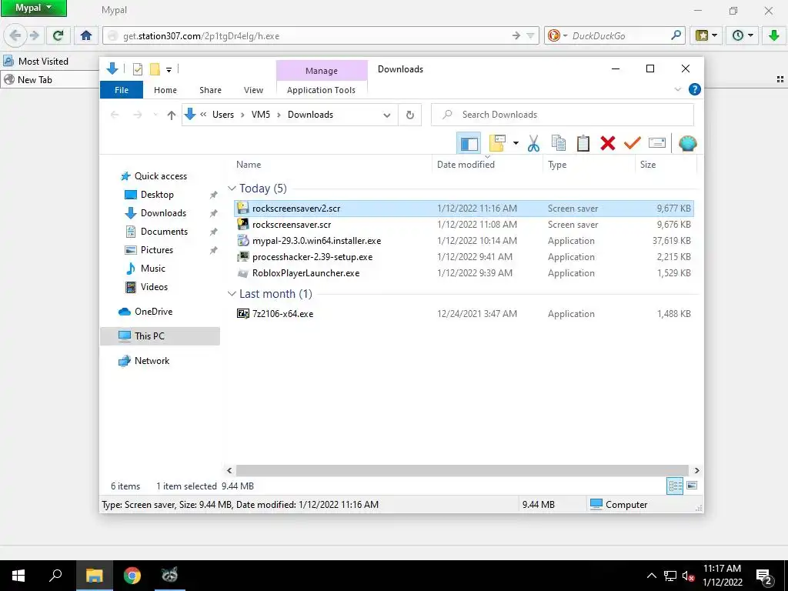The width and height of the screenshot is (788, 591).
Task: Switch to the Share ribbon tab
Action: tap(210, 90)
